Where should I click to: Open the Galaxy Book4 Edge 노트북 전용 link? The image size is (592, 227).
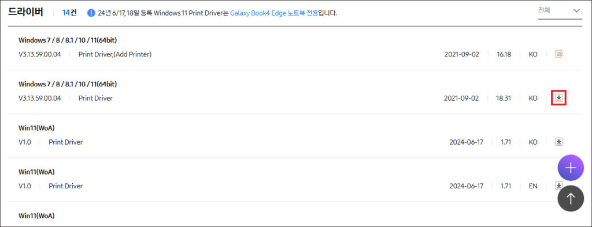point(273,13)
